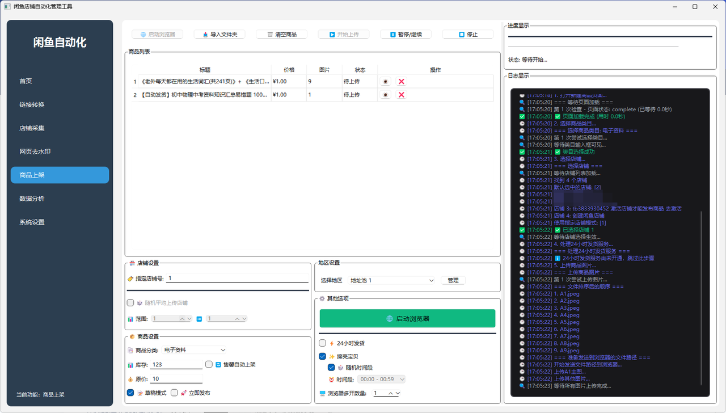Click the blue arrow icon between range fields
Screen dimensions: 726x413
pos(199,319)
